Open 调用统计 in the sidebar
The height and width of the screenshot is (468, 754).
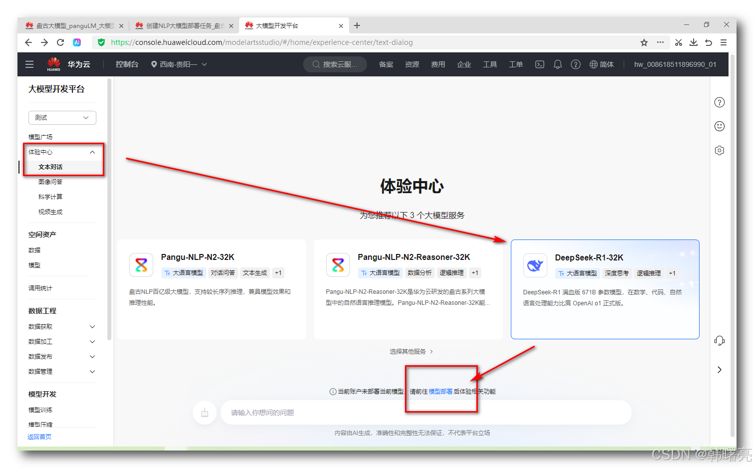click(40, 288)
